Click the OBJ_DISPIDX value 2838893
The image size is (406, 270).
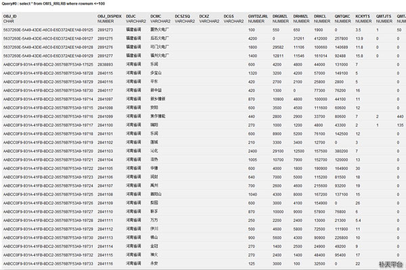[105, 64]
